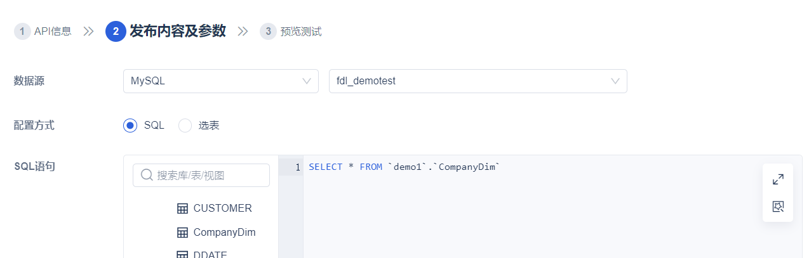This screenshot has width=809, height=258.
Task: Click the step 3 number circle
Action: click(268, 31)
